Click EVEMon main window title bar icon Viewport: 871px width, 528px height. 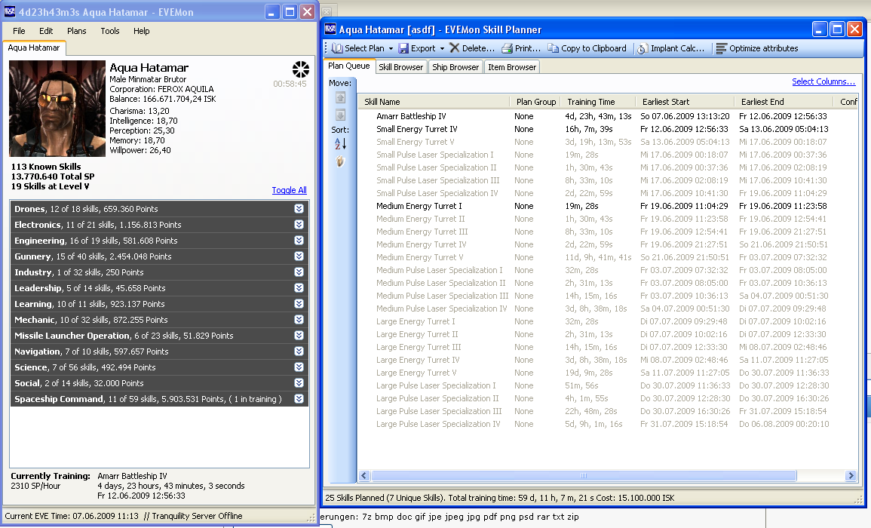point(10,11)
